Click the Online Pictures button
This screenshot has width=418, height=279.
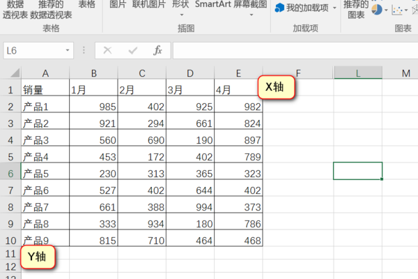[149, 4]
